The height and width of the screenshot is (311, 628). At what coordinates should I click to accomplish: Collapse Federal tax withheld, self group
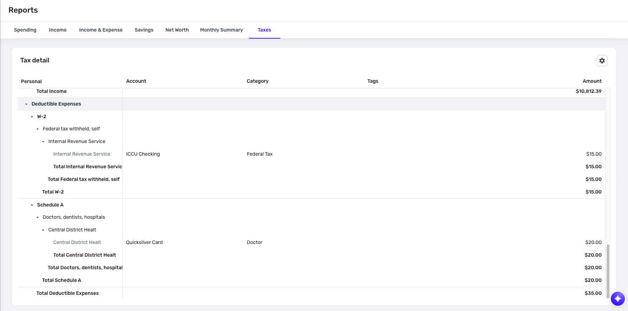[37, 129]
